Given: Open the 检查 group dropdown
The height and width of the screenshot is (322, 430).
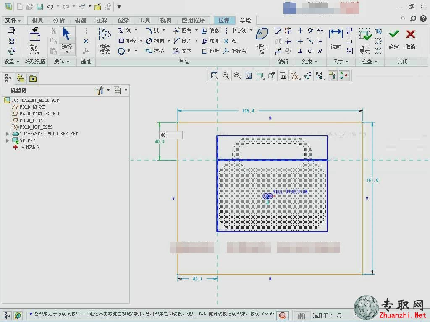Looking at the screenshot, I should 370,62.
